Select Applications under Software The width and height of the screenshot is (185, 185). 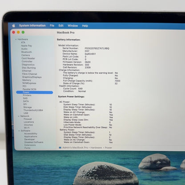[31, 137]
